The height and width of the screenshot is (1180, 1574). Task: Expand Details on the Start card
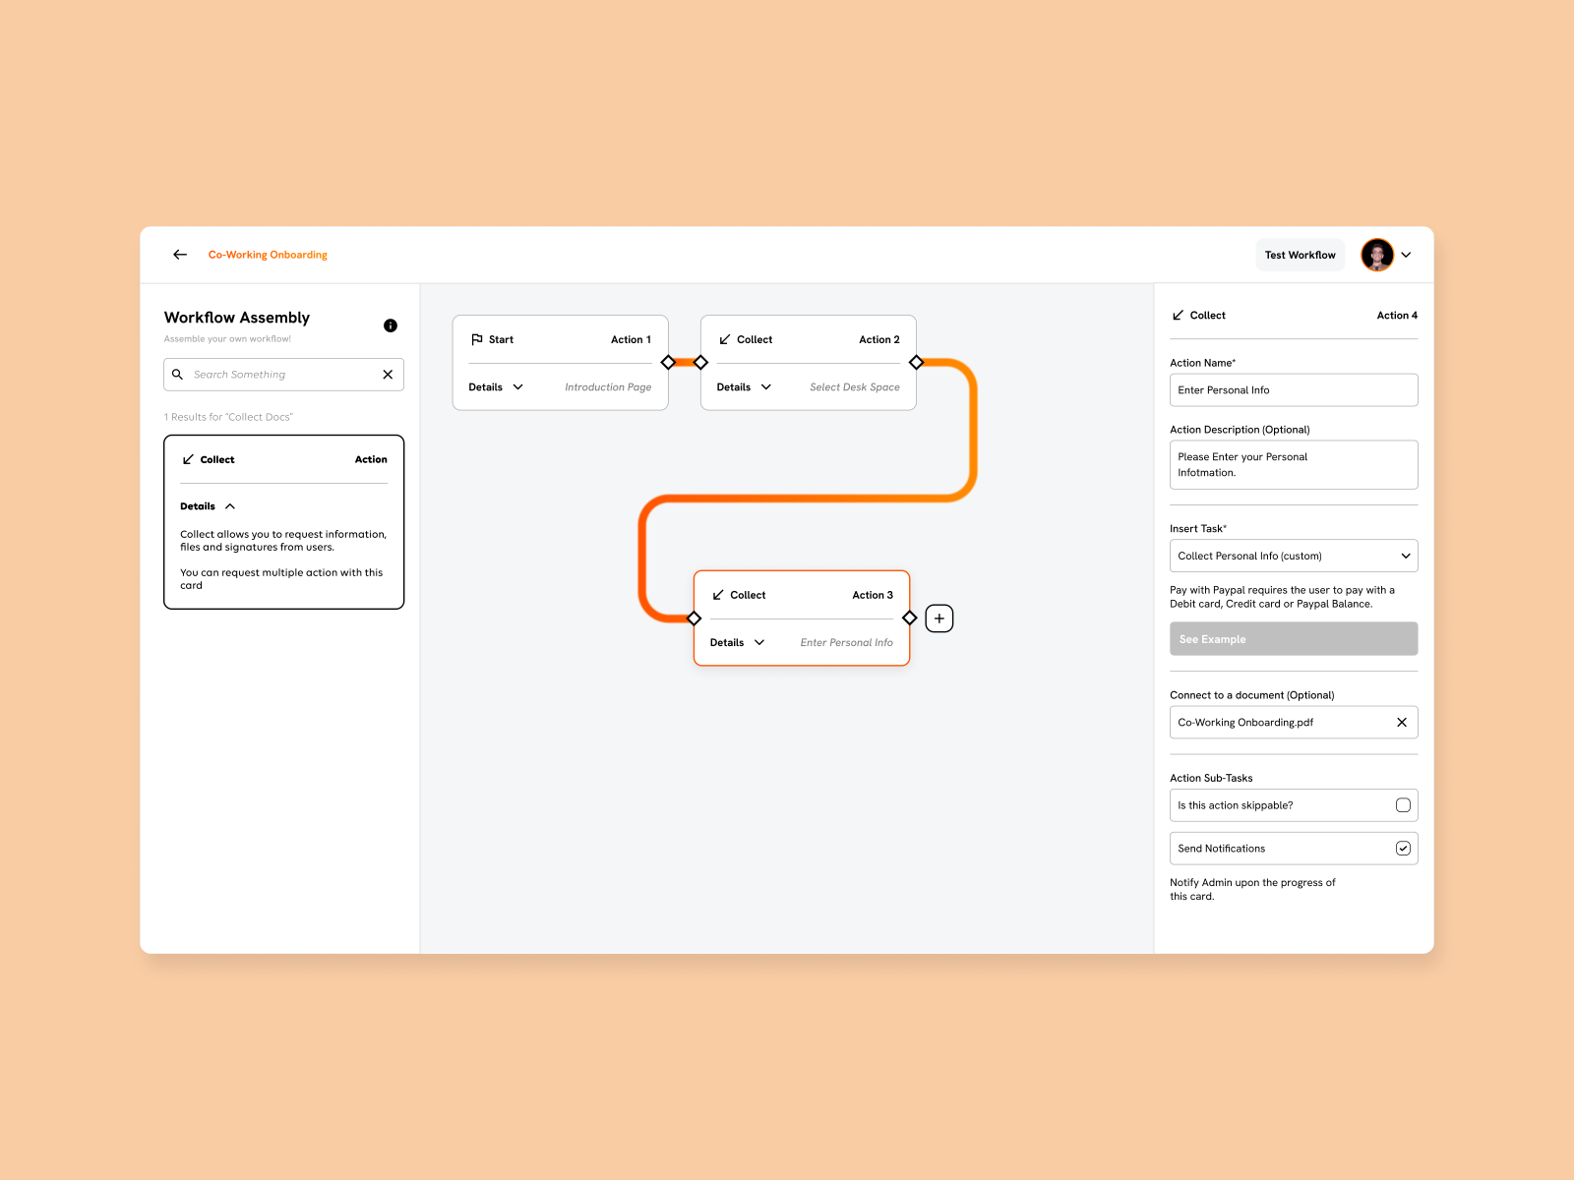click(x=517, y=386)
